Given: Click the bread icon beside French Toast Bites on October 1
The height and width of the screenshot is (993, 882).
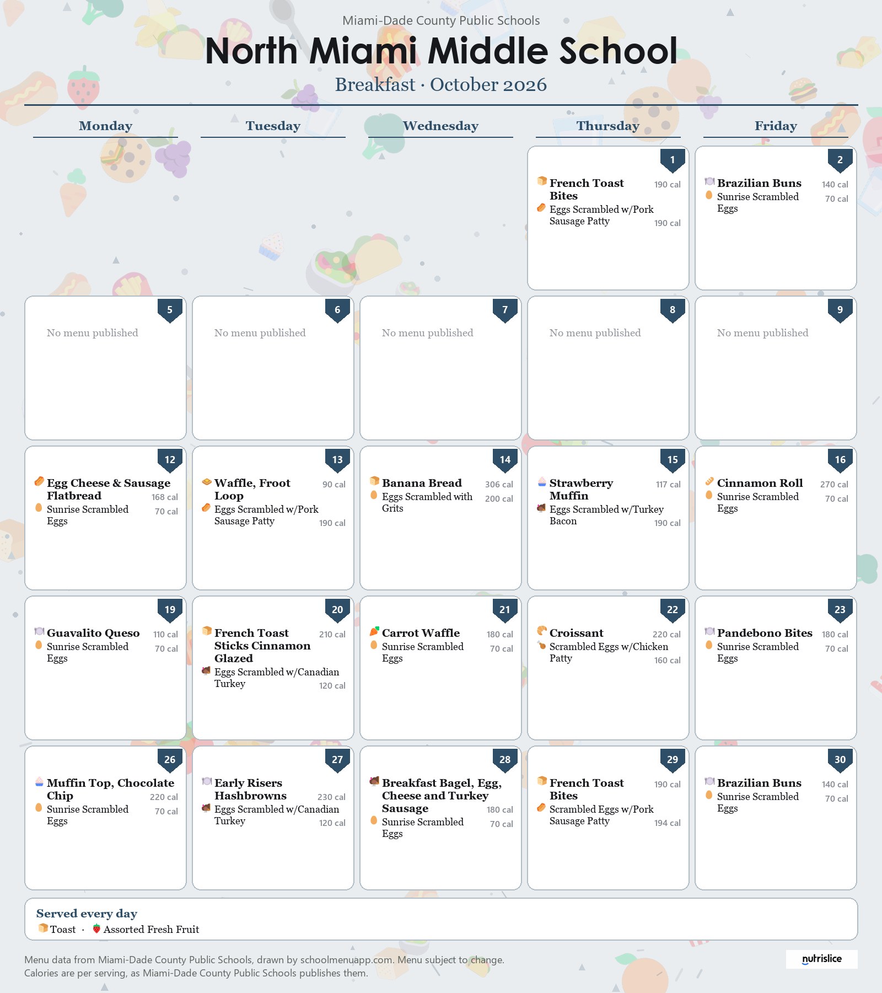Looking at the screenshot, I should [x=542, y=181].
